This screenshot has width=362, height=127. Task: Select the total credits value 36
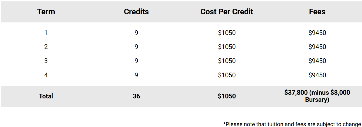point(136,96)
